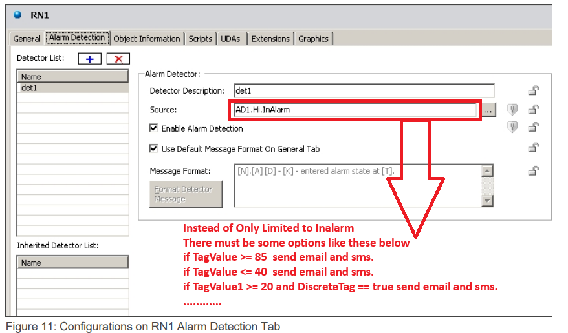Screen dimensions: 568x333
Task: Toggle Use Default Message Format On General Tab
Action: coord(154,148)
